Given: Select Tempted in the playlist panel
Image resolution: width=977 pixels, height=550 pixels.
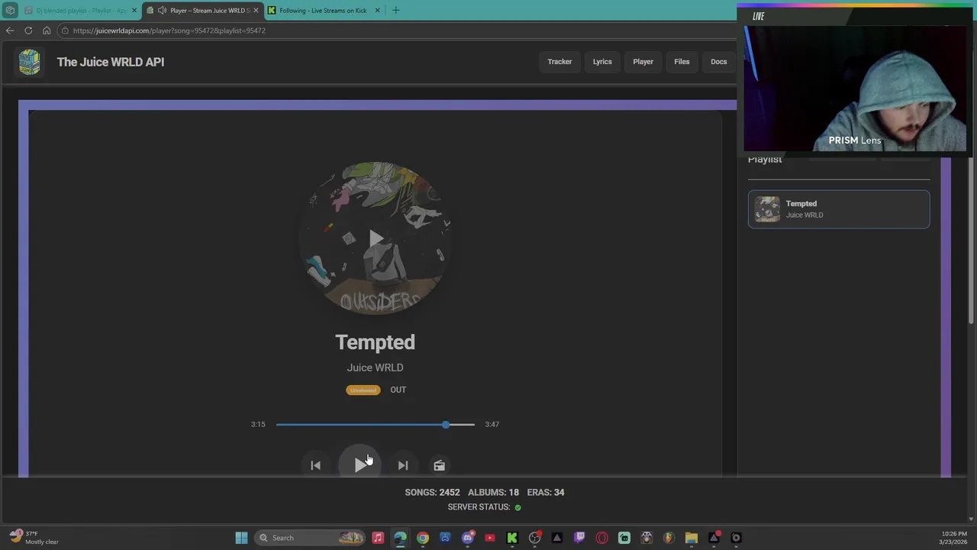Looking at the screenshot, I should [x=839, y=209].
